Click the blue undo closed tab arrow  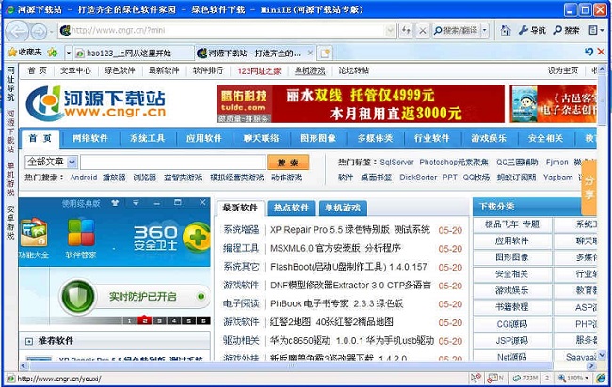click(x=588, y=52)
